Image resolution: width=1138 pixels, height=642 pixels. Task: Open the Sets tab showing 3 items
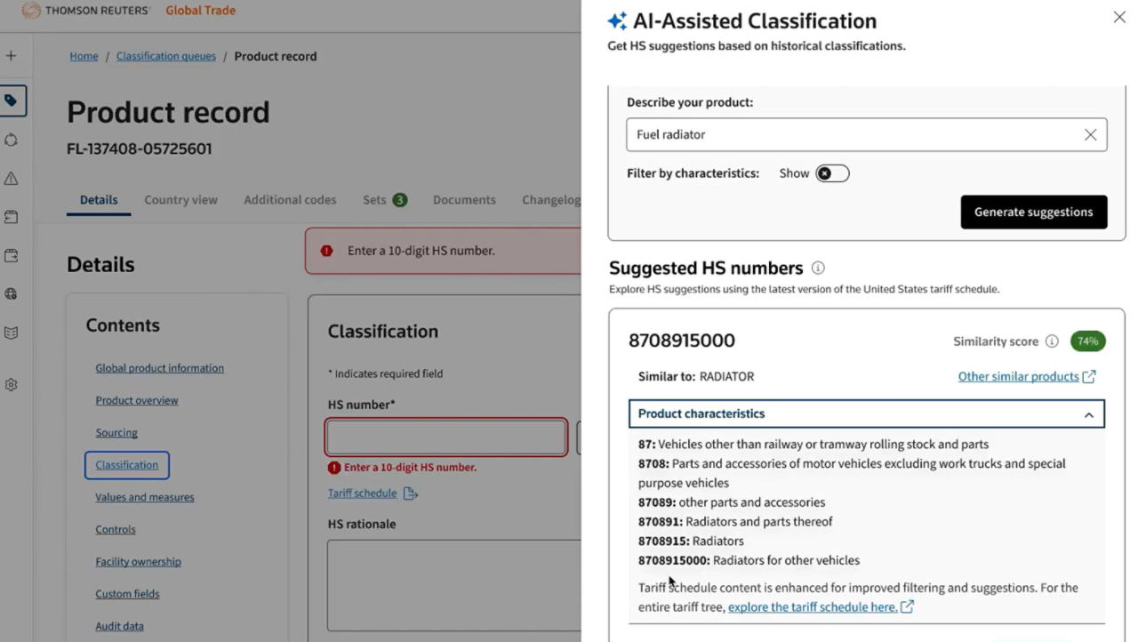click(x=384, y=199)
